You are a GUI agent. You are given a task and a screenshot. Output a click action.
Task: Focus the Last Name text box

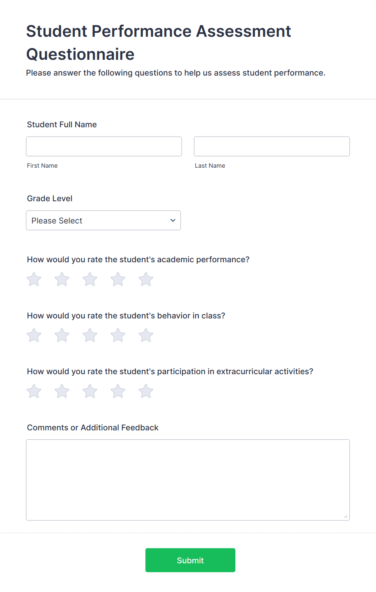(272, 146)
